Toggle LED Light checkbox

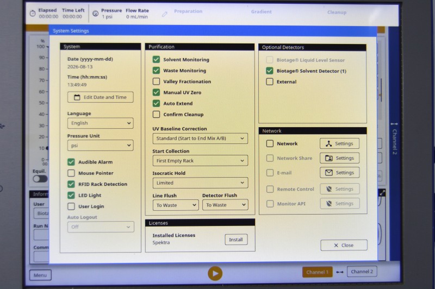[71, 195]
